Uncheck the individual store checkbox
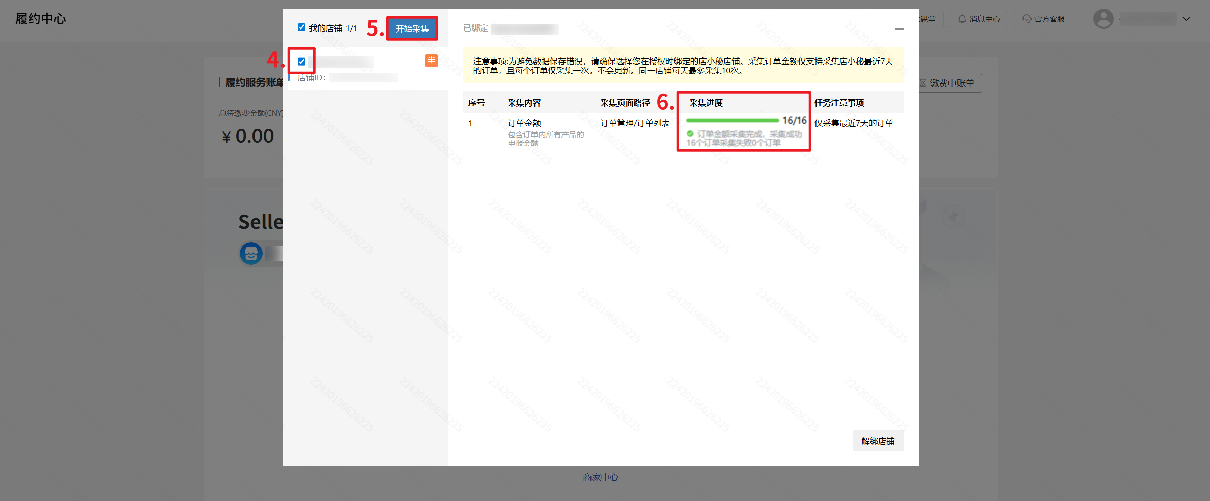 coord(302,62)
